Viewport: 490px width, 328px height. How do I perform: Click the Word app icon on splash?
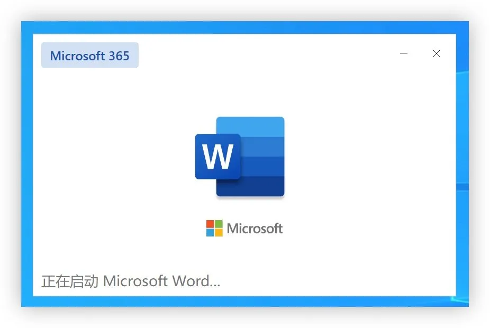click(240, 157)
